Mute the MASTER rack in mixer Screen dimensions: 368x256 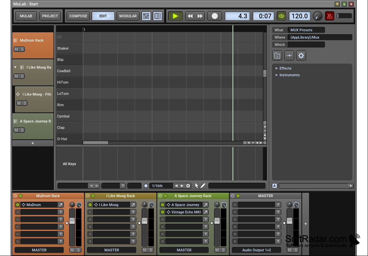click(290, 250)
